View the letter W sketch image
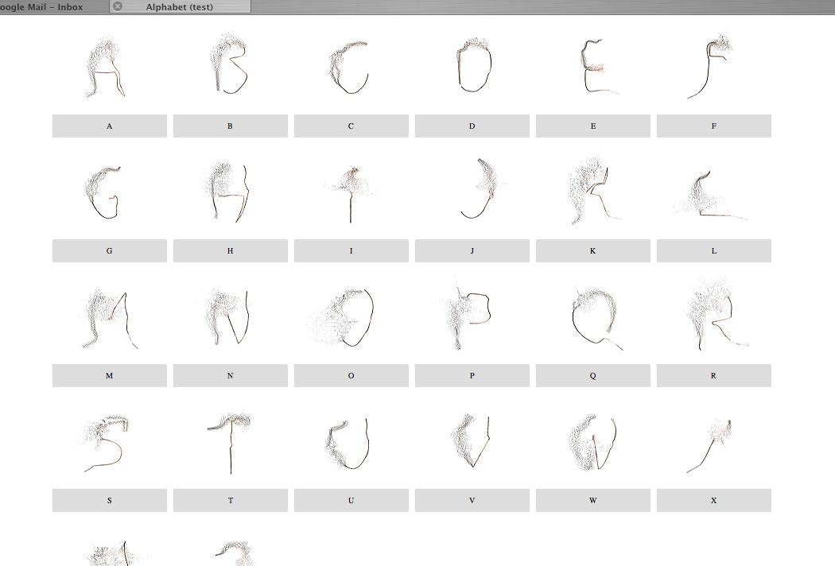The width and height of the screenshot is (835, 566). [x=592, y=443]
